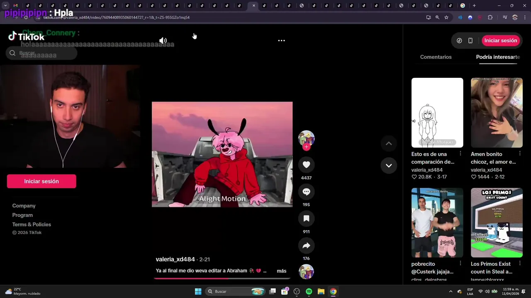Open the 'Los Primos Exist count' thumbnail
This screenshot has height=298, width=531.
point(497,223)
